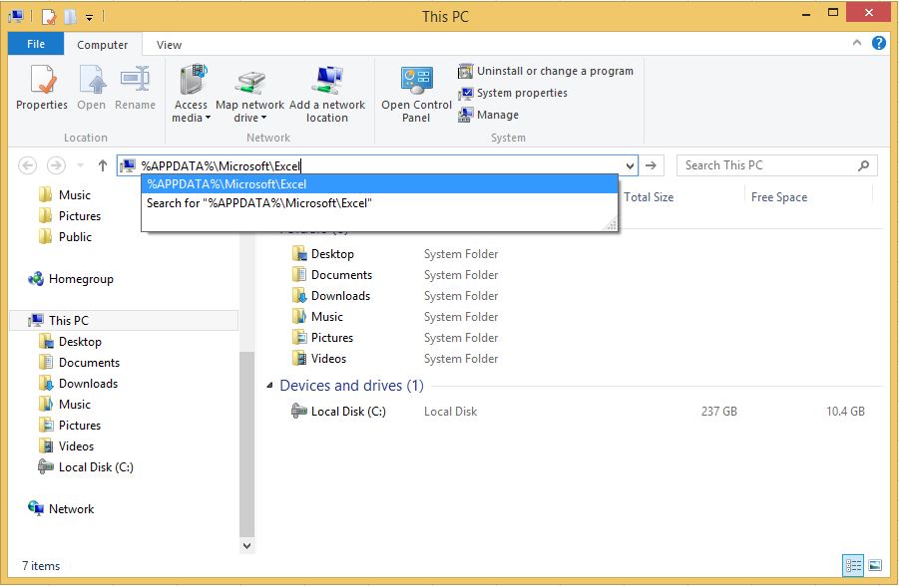The width and height of the screenshot is (899, 586).
Task: Click the search magnifier icon
Action: 863,165
